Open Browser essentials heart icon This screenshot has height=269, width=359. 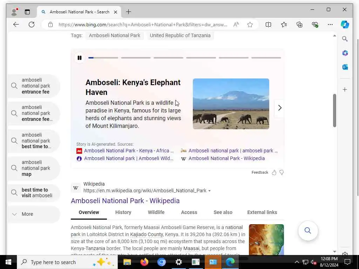315,25
